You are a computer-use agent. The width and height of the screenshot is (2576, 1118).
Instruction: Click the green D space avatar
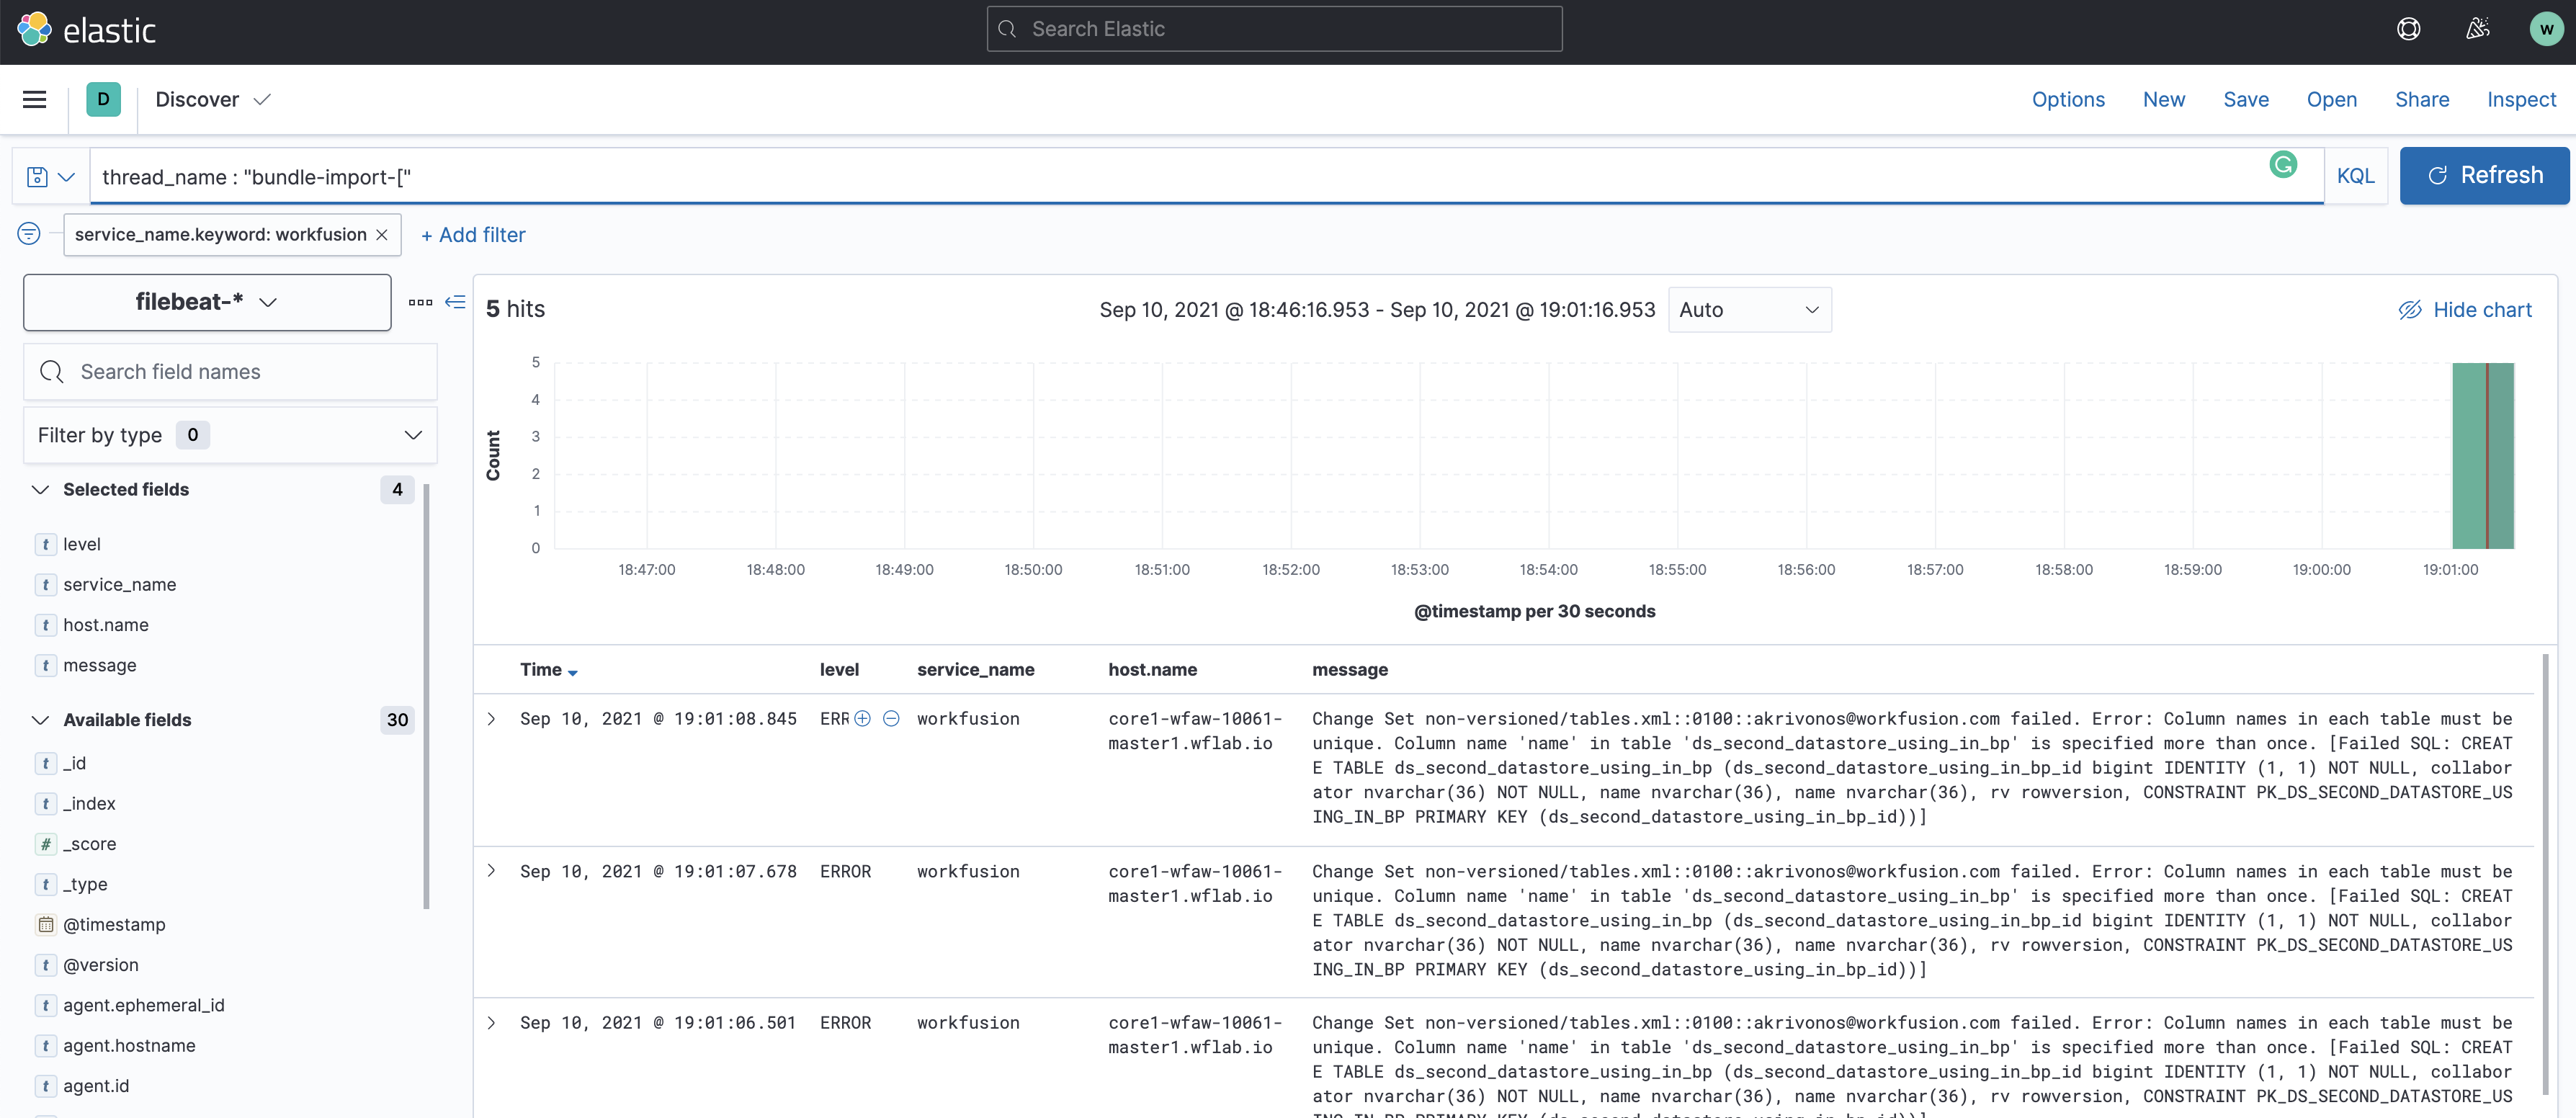(103, 99)
